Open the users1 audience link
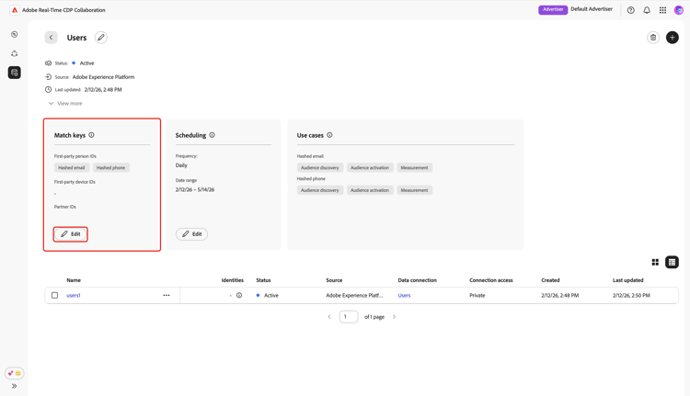The width and height of the screenshot is (690, 396). 74,296
